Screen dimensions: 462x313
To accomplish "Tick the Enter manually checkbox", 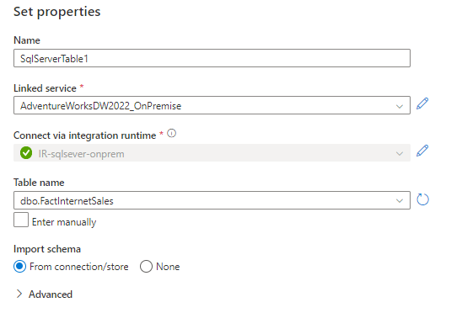I will 21,220.
